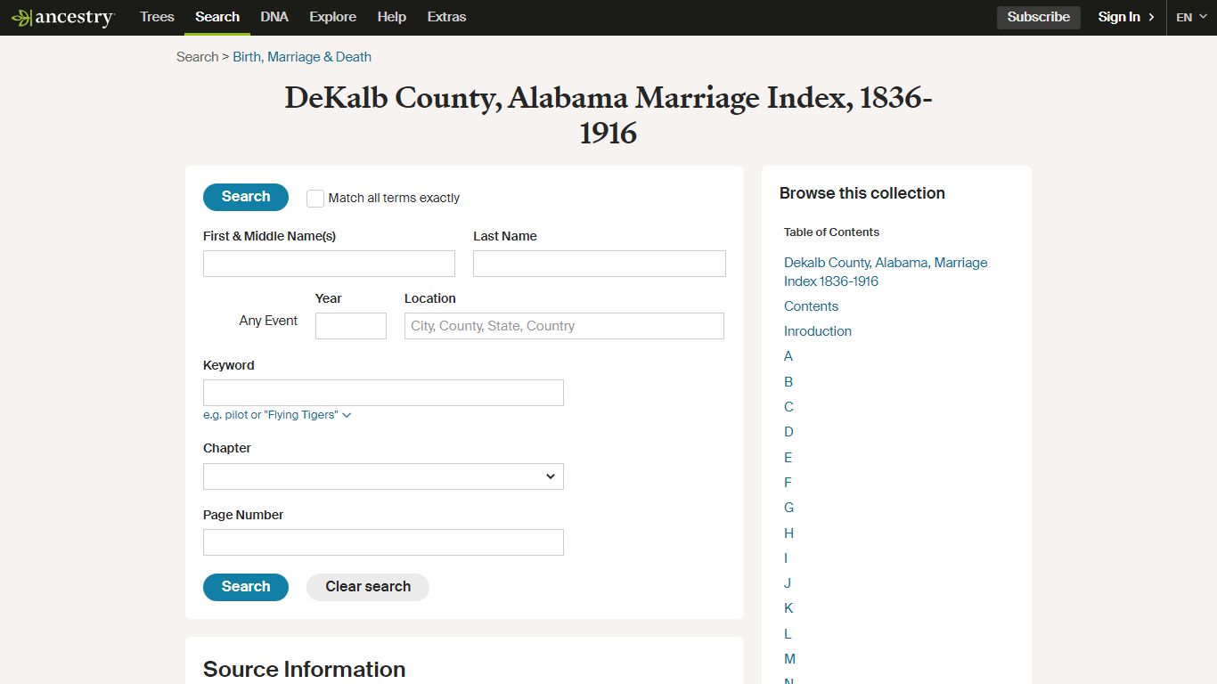Browse chapter F
Viewport: 1217px width, 684px height.
788,483
